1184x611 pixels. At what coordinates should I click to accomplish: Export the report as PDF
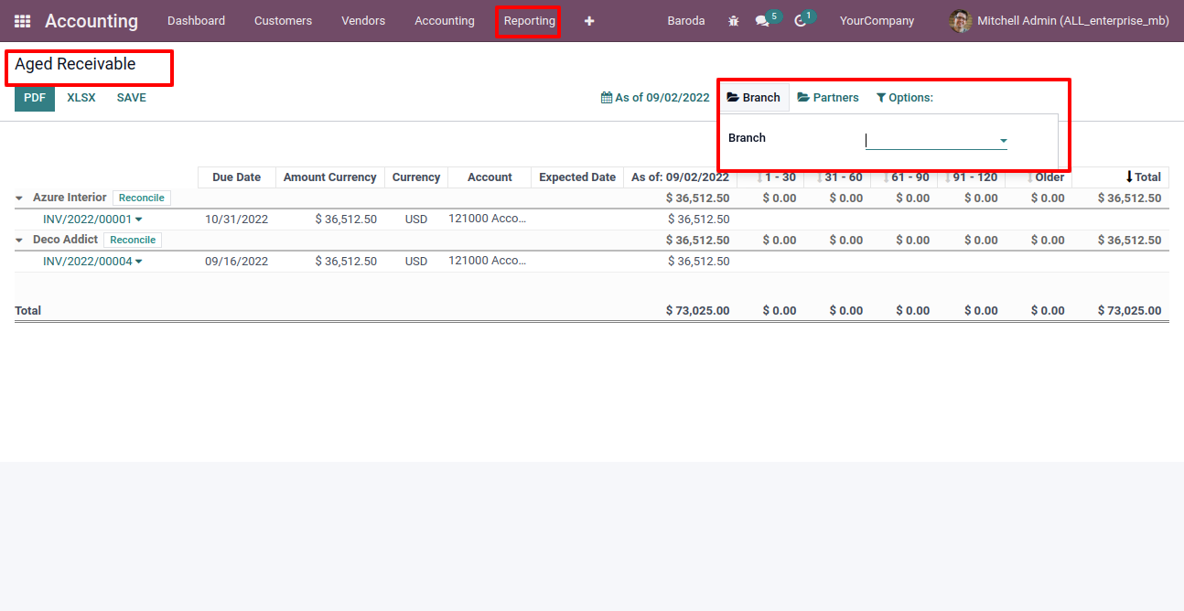(x=35, y=98)
